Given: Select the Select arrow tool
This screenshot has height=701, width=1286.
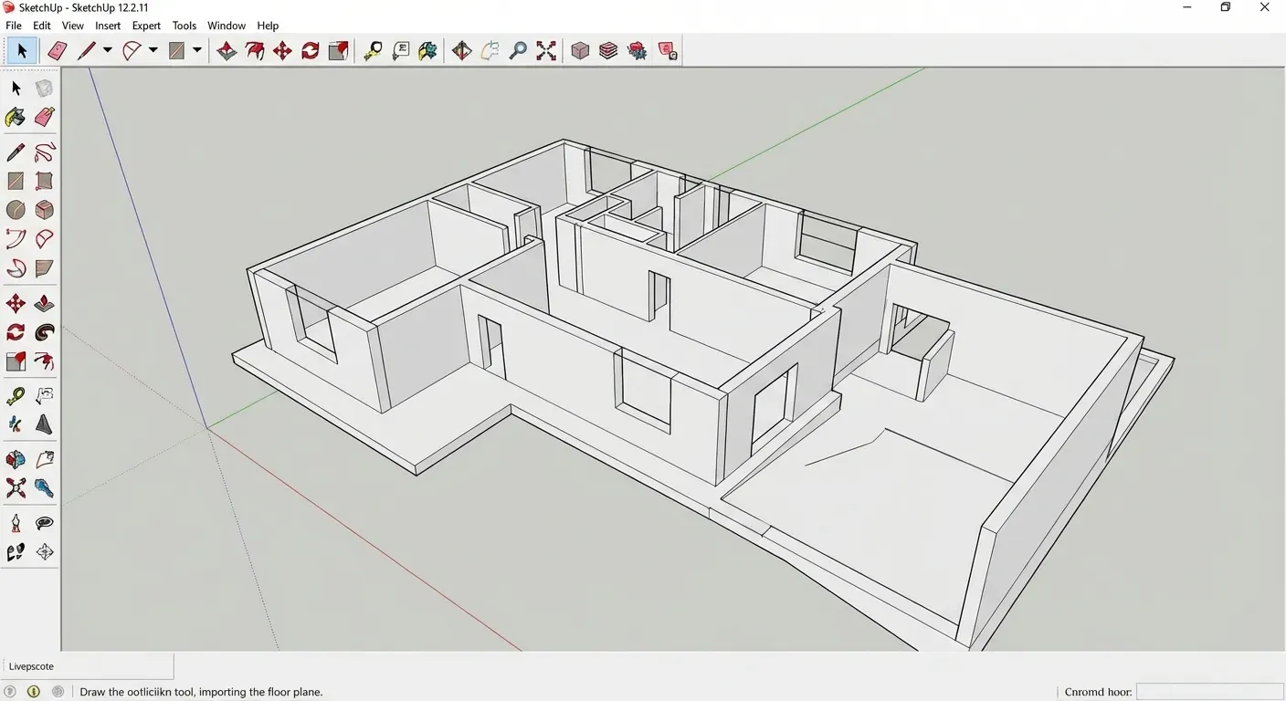Looking at the screenshot, I should tap(22, 50).
